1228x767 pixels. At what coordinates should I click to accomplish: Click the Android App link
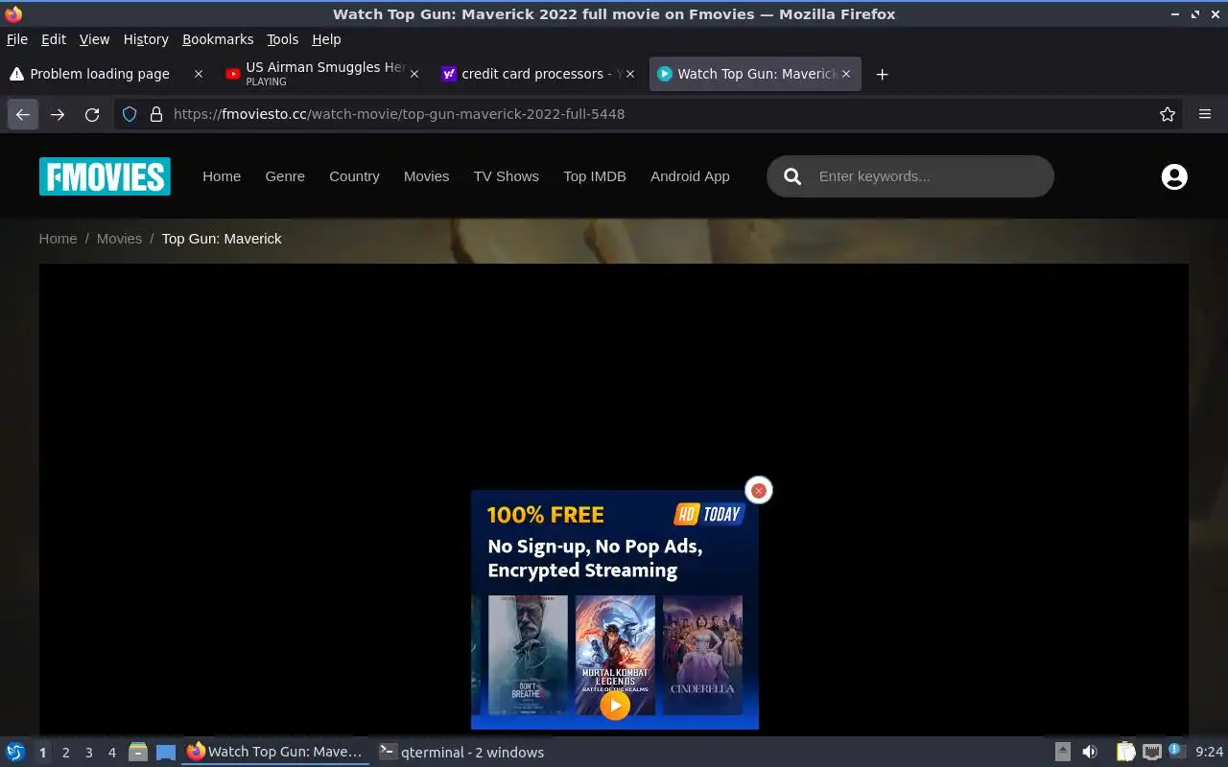690,176
